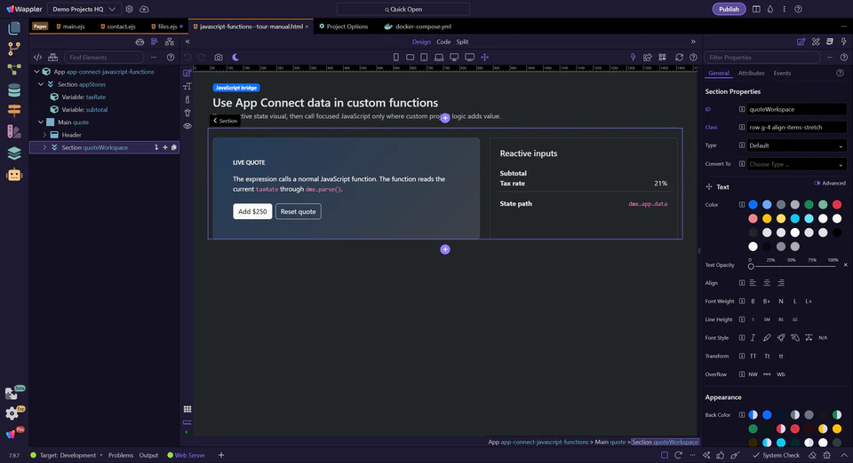The height and width of the screenshot is (463, 853).
Task: Switch to code view icon in Elements panel
Action: (x=37, y=57)
